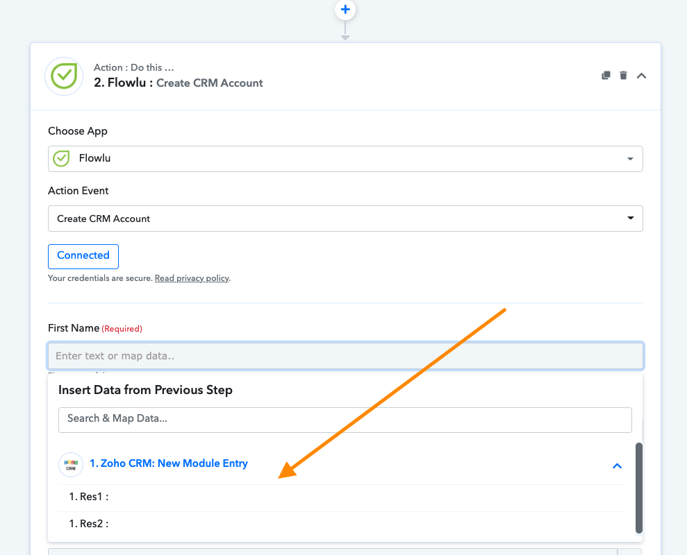The width and height of the screenshot is (687, 555).
Task: Click the Connected button
Action: (83, 257)
